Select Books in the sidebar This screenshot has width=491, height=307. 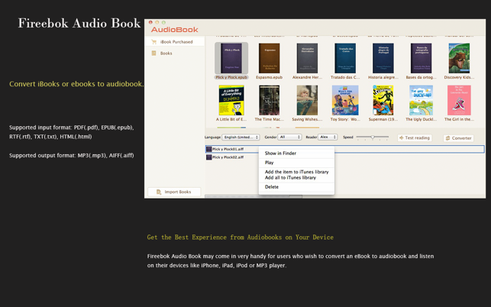coord(166,53)
